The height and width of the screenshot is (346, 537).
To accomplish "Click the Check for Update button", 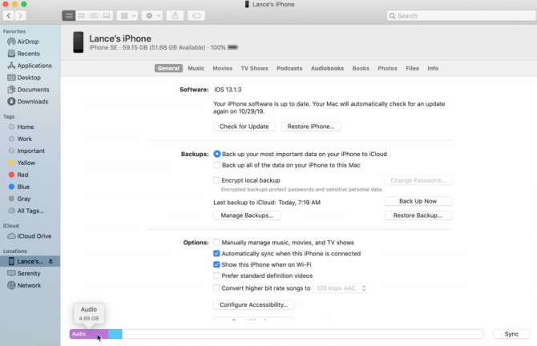I will 244,127.
